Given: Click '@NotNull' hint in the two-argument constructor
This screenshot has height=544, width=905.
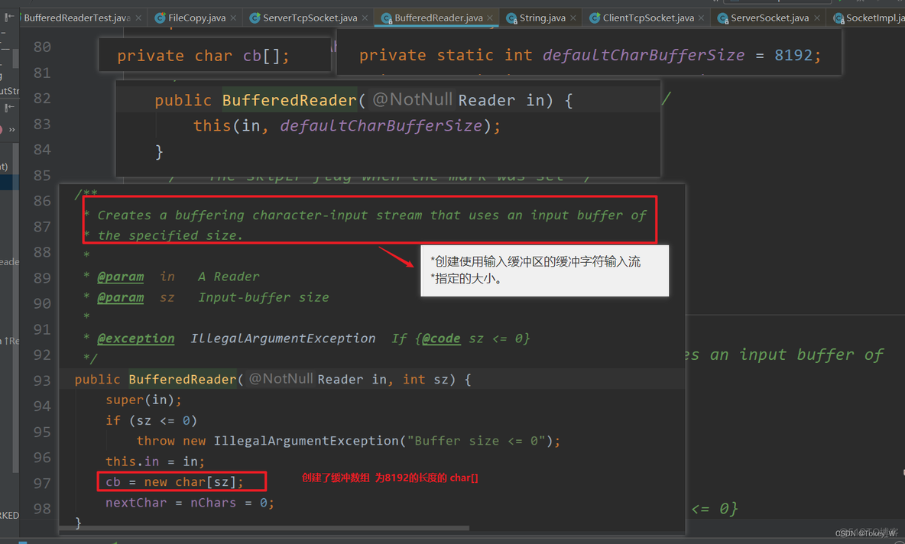Looking at the screenshot, I should pos(281,378).
